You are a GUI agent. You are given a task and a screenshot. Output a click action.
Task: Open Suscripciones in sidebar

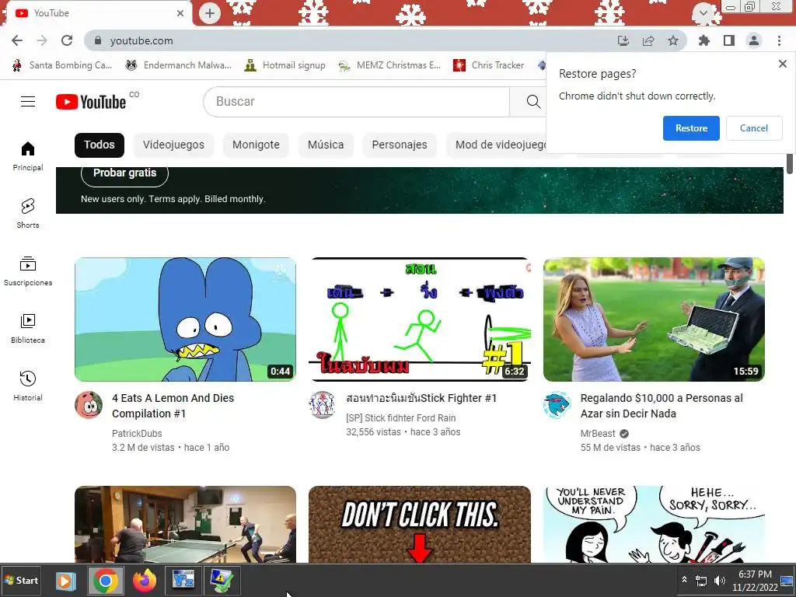(28, 271)
